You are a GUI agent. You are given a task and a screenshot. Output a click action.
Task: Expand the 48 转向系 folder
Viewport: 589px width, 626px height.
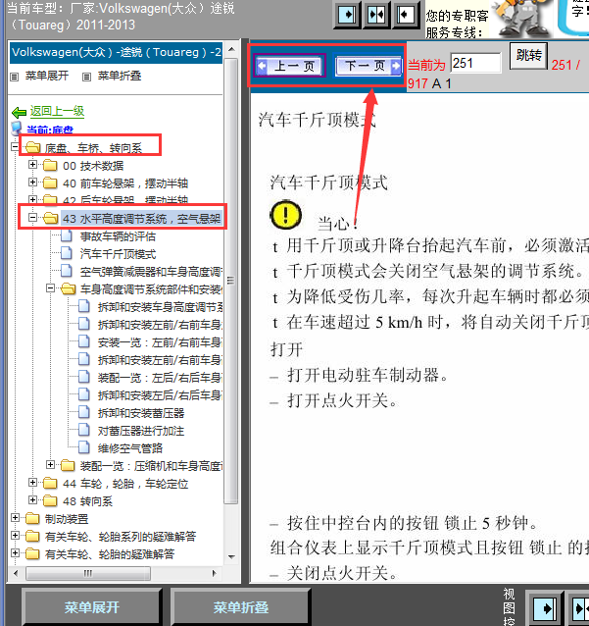[x=32, y=499]
